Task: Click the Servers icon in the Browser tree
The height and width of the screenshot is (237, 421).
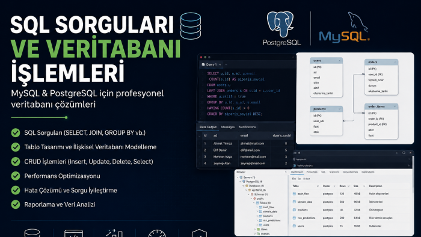Action: [x=241, y=177]
